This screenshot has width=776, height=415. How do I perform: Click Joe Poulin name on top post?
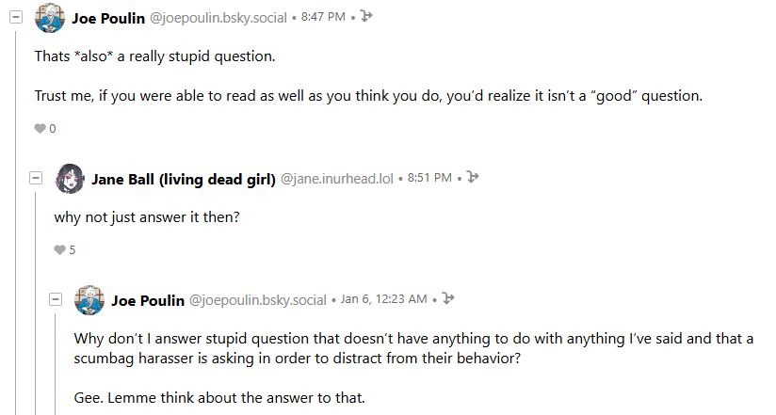(108, 18)
